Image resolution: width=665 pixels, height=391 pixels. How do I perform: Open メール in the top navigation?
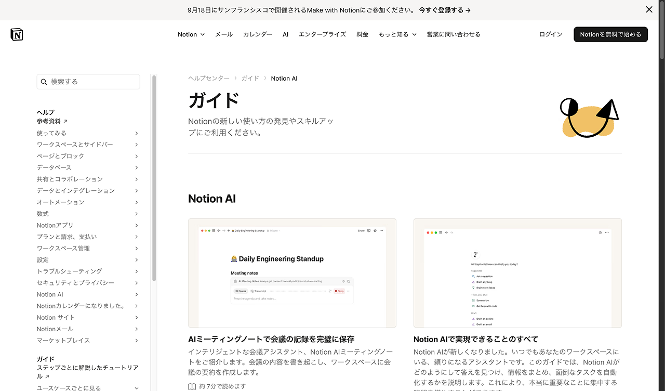point(224,34)
